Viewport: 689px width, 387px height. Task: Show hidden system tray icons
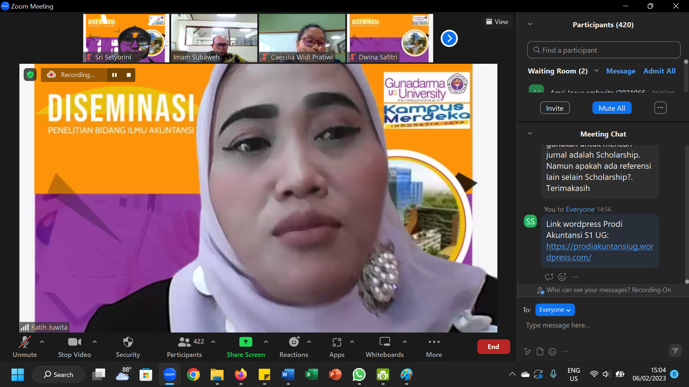pos(512,374)
